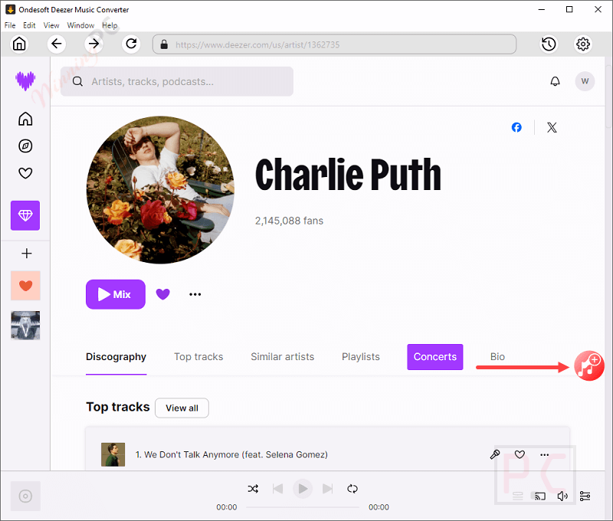Click the Charlie Puth artist name heading
This screenshot has width=613, height=521.
348,175
